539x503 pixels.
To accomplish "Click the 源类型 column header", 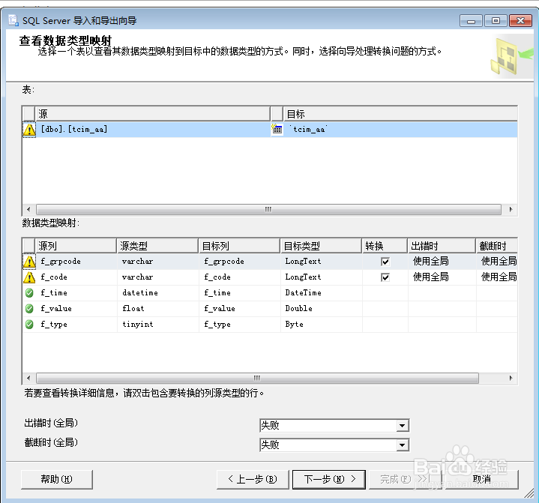I will point(157,246).
